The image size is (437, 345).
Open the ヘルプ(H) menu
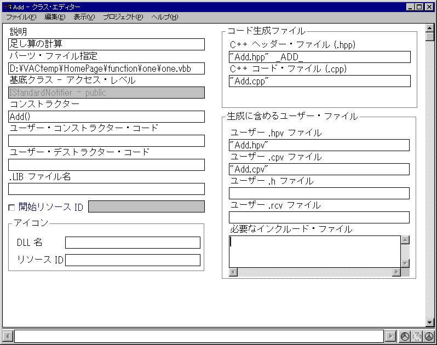(x=165, y=17)
